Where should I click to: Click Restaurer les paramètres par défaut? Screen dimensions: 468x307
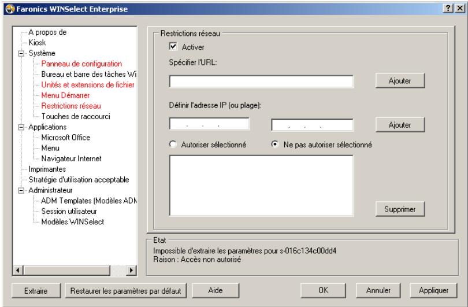point(125,291)
